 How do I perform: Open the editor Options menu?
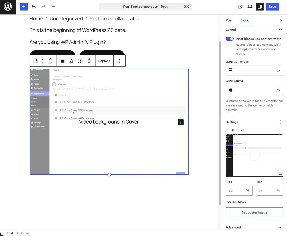pyautogui.click(x=285, y=7)
